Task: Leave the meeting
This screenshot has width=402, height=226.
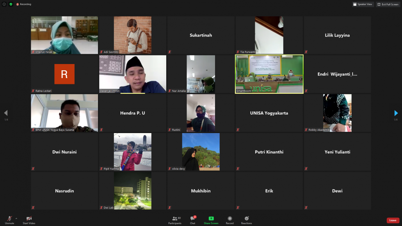Action: [393, 220]
